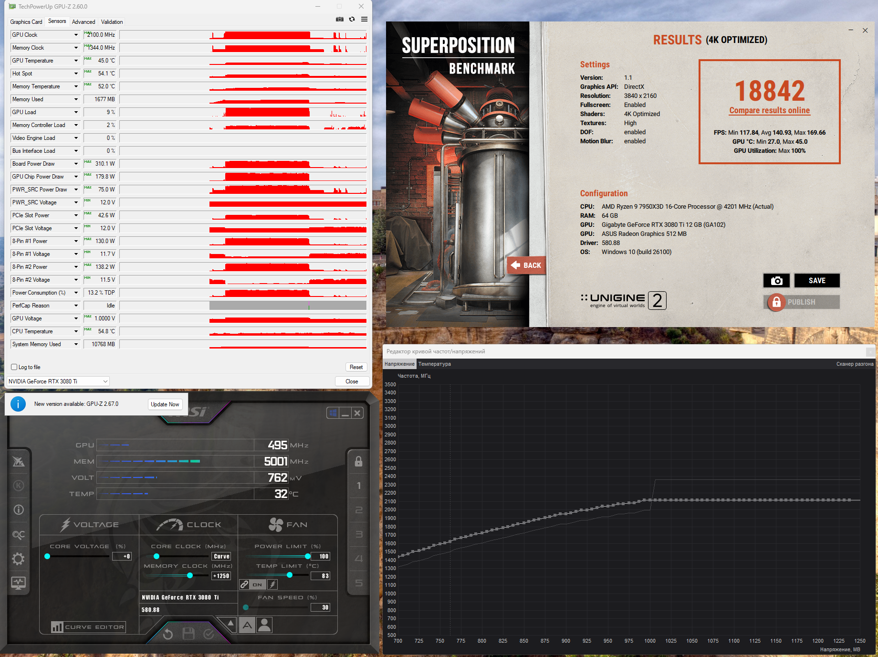The height and width of the screenshot is (657, 878).
Task: Click the Fan Speed 30 value field
Action: coord(320,607)
